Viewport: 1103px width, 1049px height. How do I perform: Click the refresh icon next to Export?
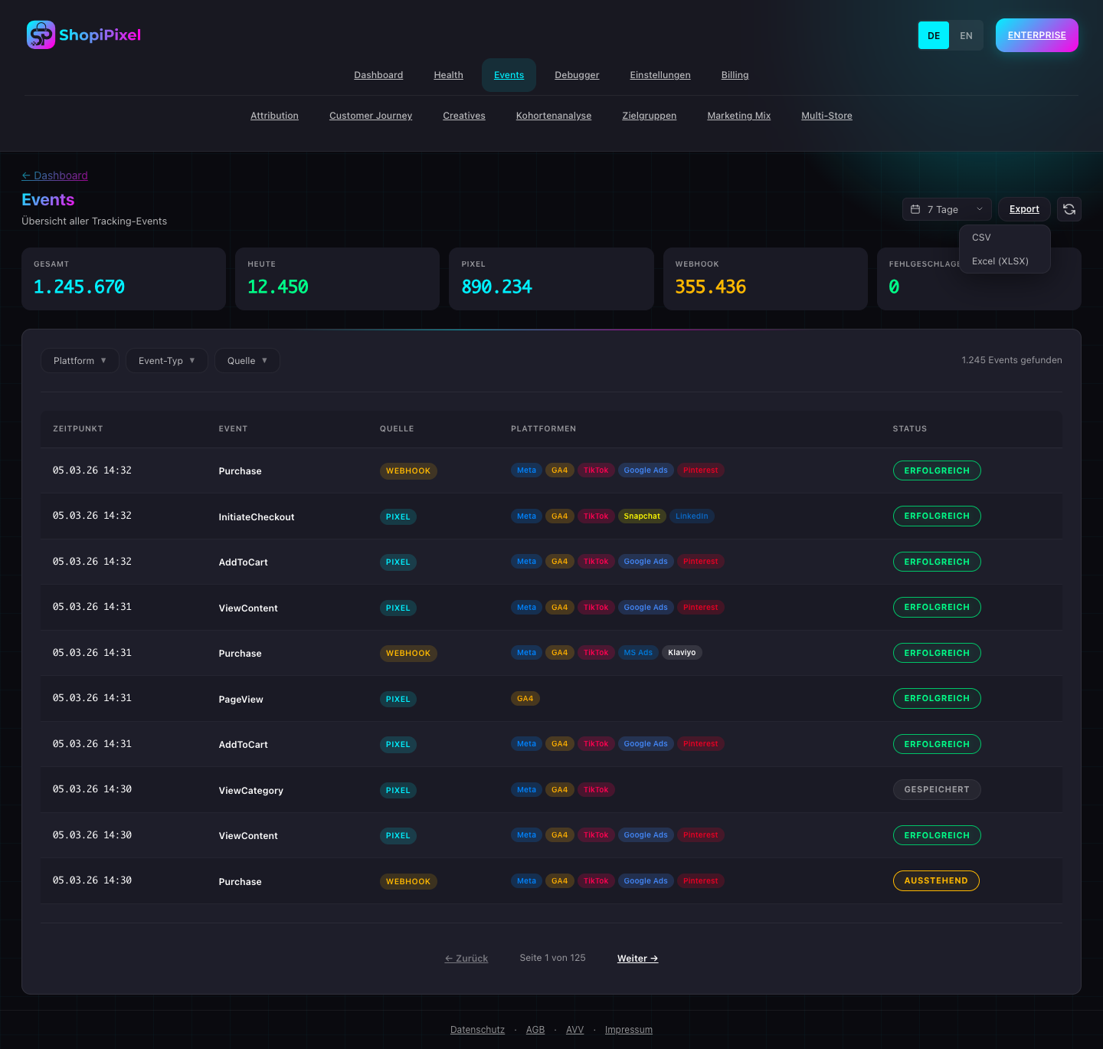(x=1069, y=209)
